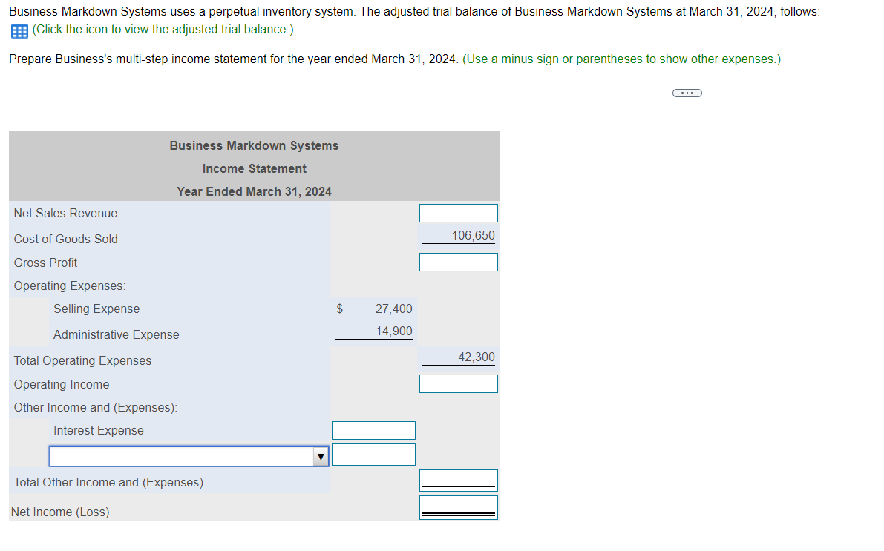Click the Net Sales Revenue input field
Screen dimensions: 884x551
coord(458,213)
